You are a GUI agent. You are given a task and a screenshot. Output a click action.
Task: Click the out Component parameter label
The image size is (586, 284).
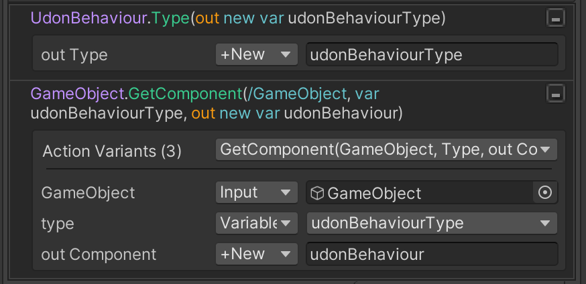(x=99, y=255)
